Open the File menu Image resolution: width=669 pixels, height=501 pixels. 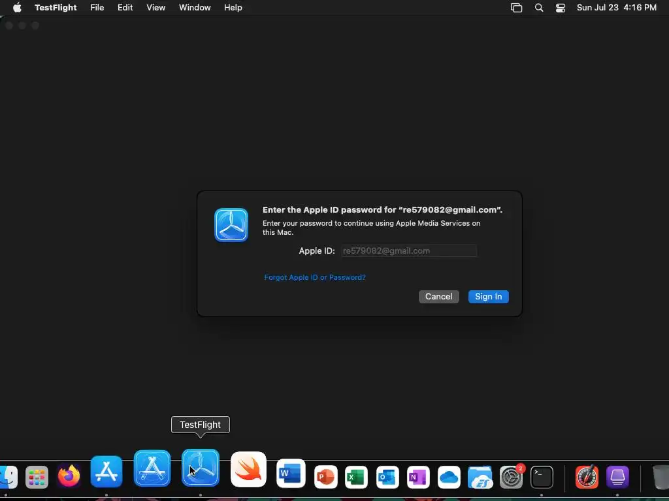97,7
